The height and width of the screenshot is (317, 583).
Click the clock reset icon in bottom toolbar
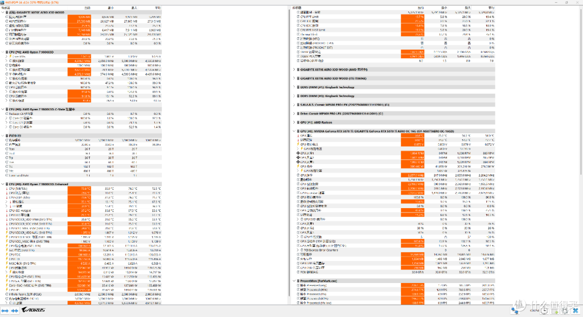pyautogui.click(x=544, y=311)
